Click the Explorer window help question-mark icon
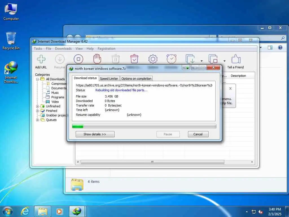This screenshot has height=217, width=289. click(280, 47)
